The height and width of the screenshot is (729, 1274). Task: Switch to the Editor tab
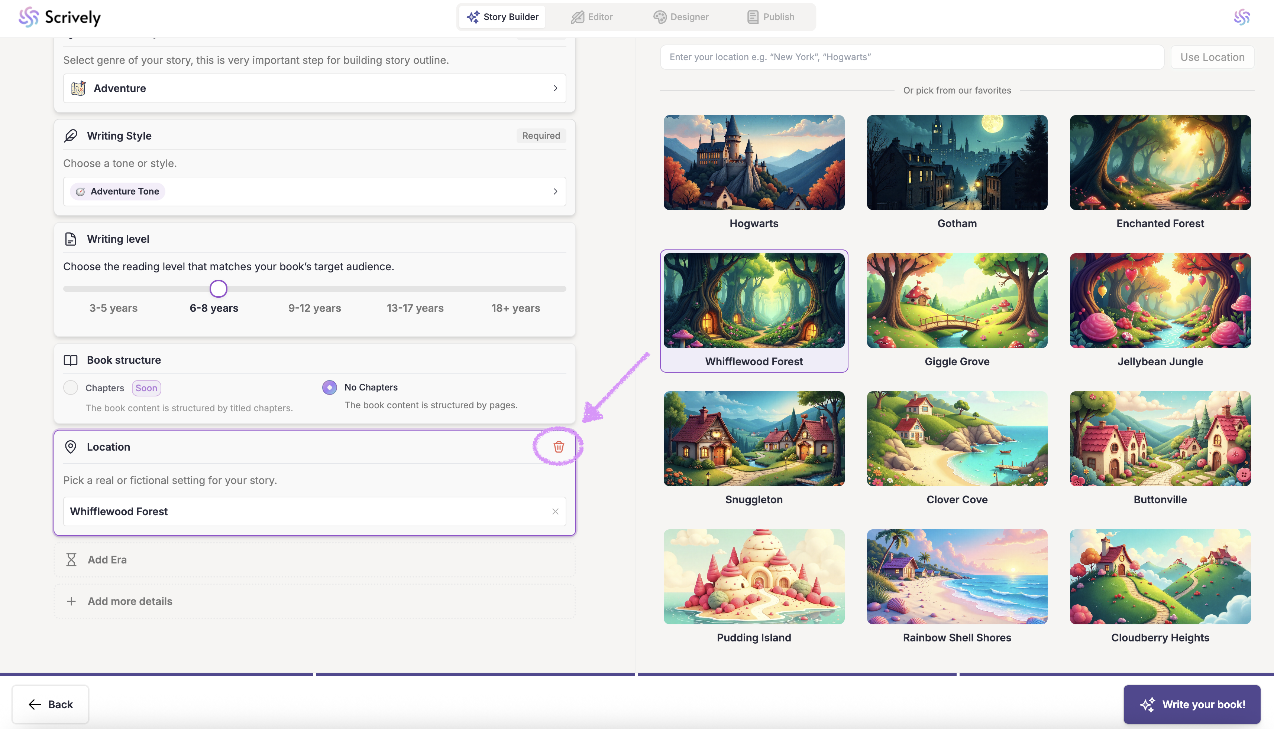pyautogui.click(x=592, y=17)
